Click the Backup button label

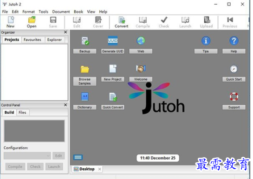84,51
